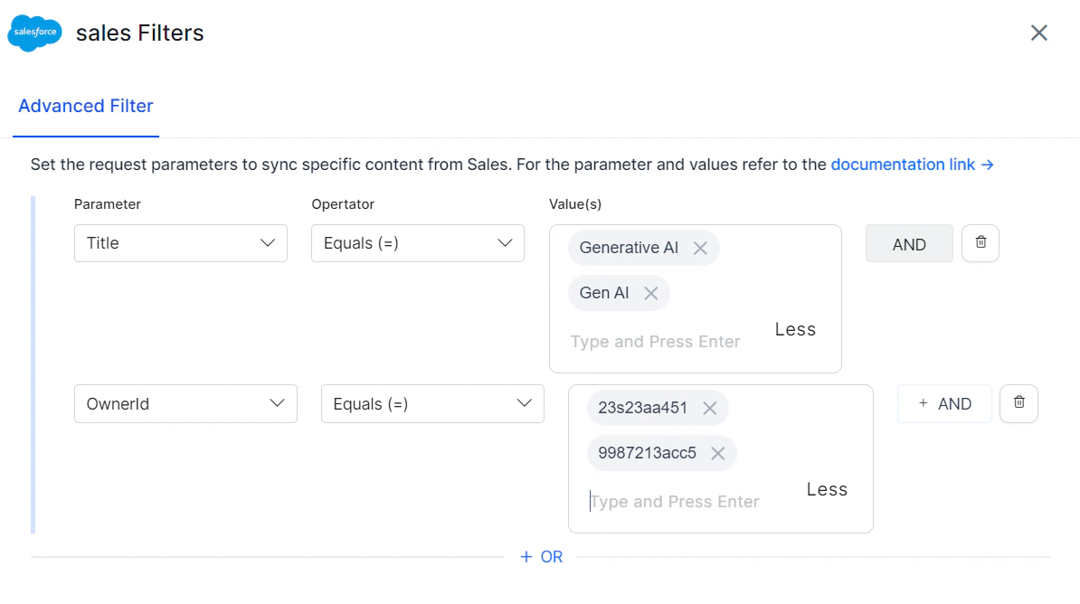
Task: Remove the Generative AI value chip
Action: pyautogui.click(x=701, y=247)
